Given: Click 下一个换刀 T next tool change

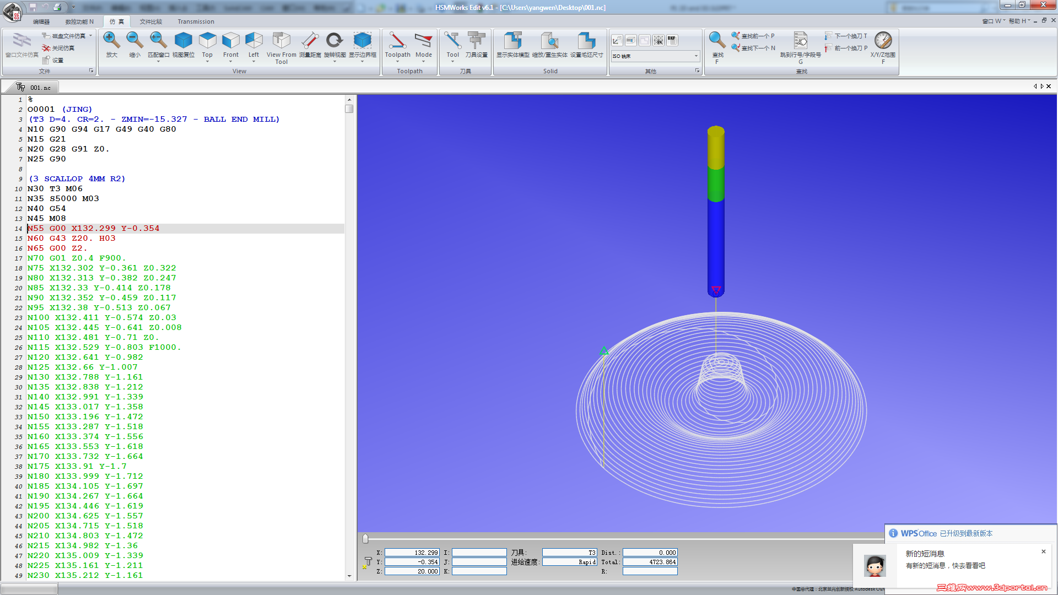Looking at the screenshot, I should tap(846, 36).
